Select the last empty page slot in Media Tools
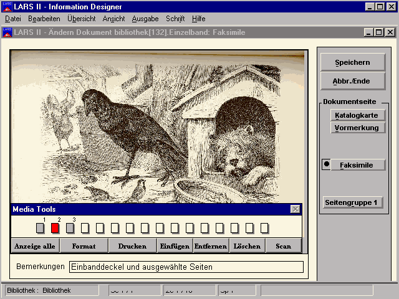 point(264,228)
